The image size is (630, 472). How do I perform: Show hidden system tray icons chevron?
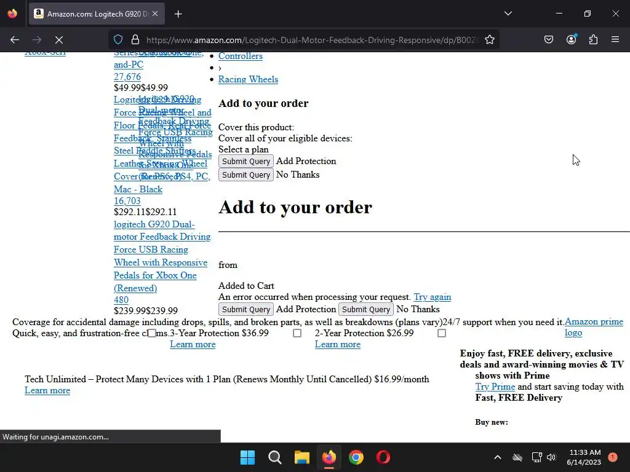(x=497, y=457)
